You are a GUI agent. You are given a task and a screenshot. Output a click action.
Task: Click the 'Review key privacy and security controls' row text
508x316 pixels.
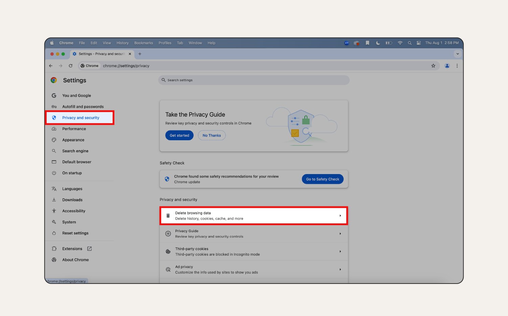(x=209, y=237)
